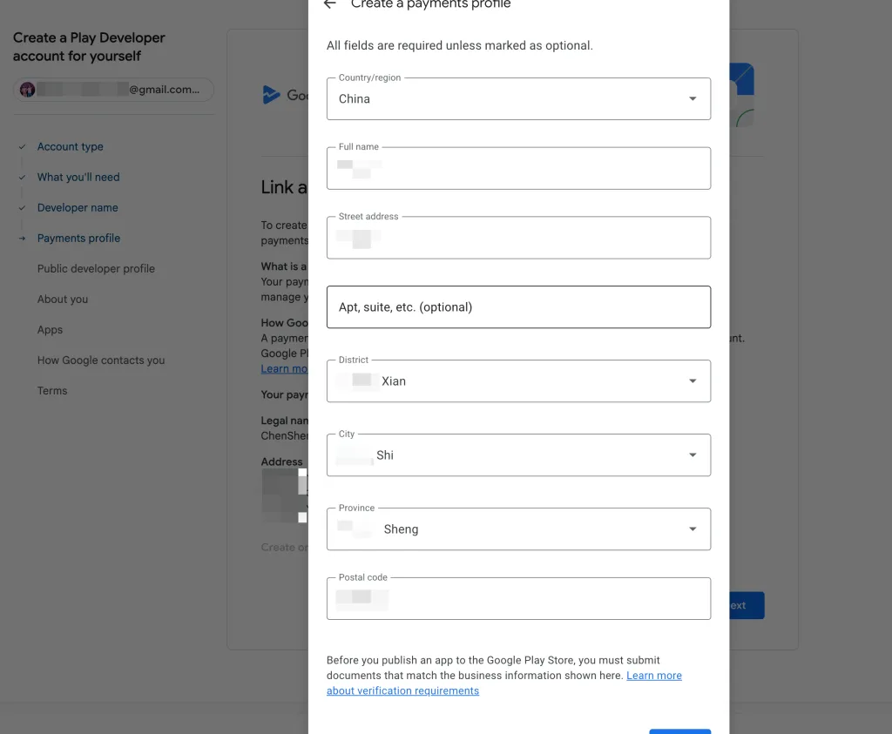Viewport: 892px width, 734px height.
Task: Select Payments profile step in sidebar
Action: pyautogui.click(x=78, y=239)
